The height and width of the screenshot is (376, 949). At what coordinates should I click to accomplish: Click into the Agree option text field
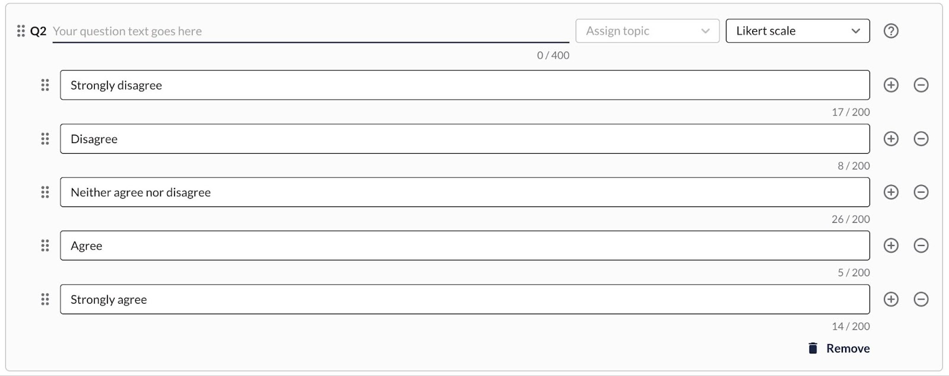[465, 246]
